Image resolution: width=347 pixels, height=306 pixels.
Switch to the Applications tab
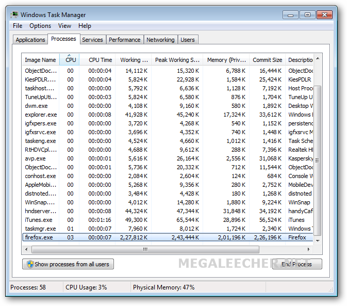tap(30, 40)
